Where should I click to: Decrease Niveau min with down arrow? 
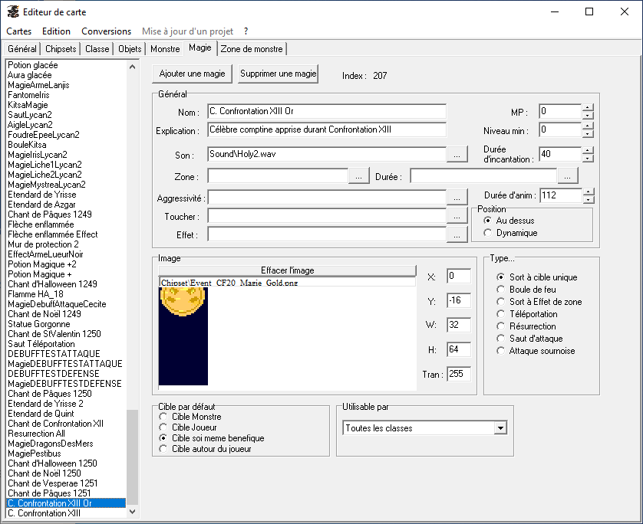click(x=588, y=134)
